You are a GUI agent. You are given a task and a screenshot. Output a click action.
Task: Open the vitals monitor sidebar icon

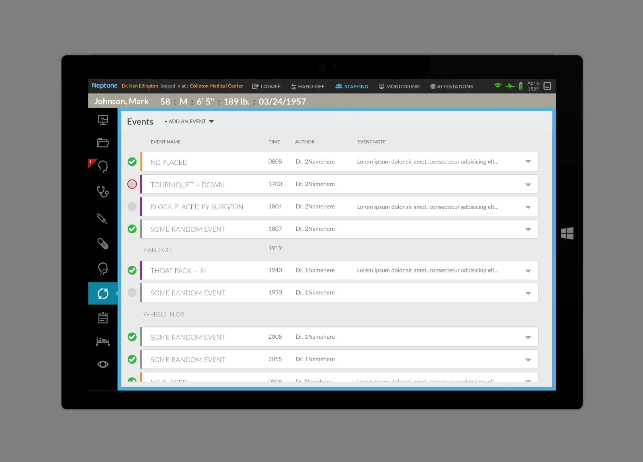(103, 120)
